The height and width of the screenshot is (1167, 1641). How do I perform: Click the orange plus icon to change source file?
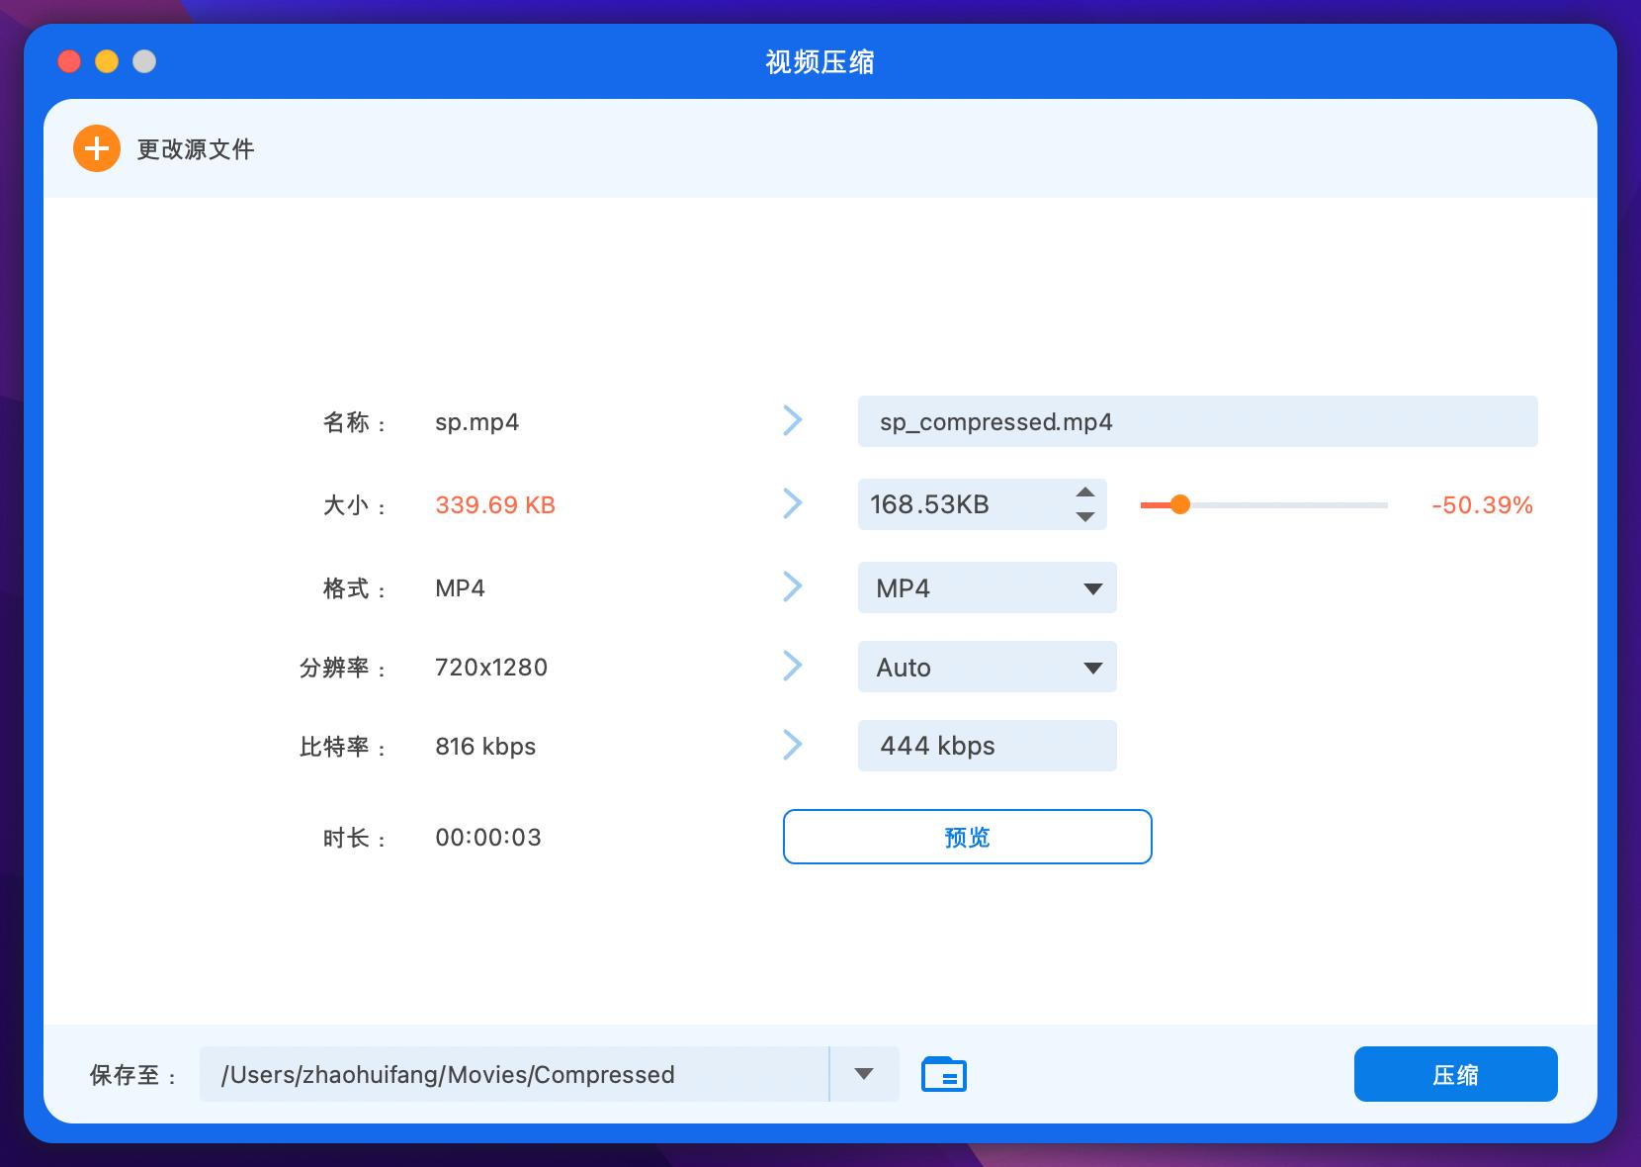click(x=96, y=148)
